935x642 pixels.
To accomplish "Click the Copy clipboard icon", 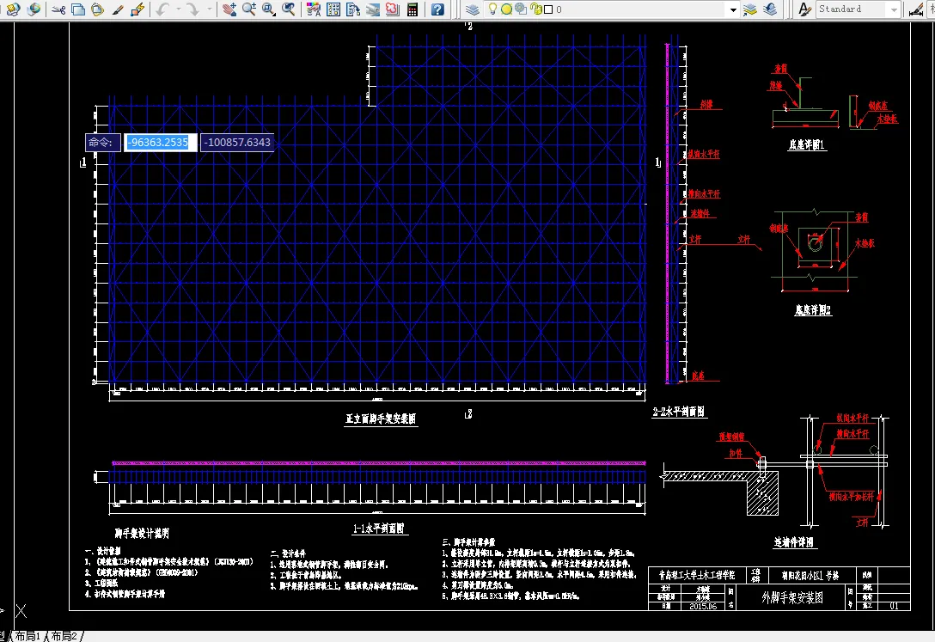I will [x=78, y=9].
